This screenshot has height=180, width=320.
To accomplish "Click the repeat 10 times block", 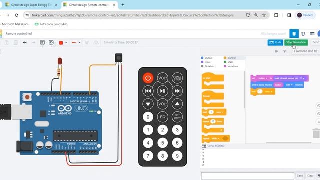I will (x=213, y=126).
